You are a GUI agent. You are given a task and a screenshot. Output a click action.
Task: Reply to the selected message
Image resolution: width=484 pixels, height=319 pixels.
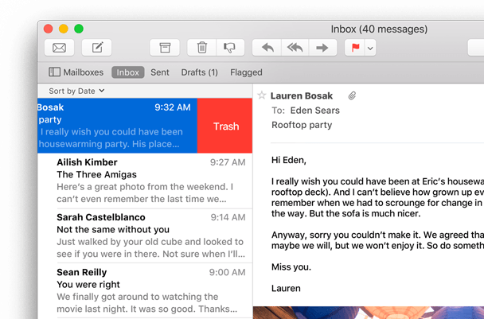267,48
